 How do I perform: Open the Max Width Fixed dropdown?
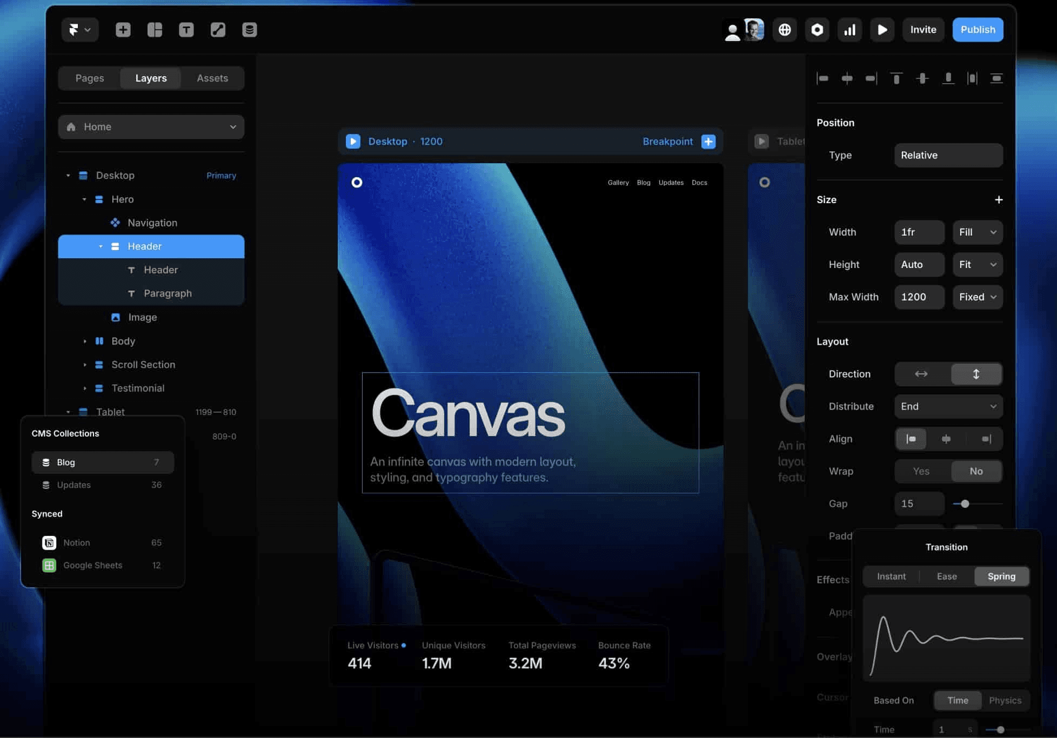[977, 297]
